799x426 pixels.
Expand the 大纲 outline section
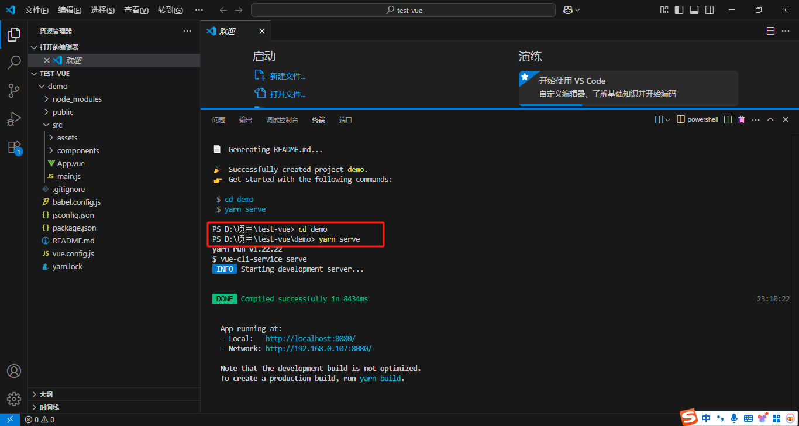pyautogui.click(x=47, y=394)
